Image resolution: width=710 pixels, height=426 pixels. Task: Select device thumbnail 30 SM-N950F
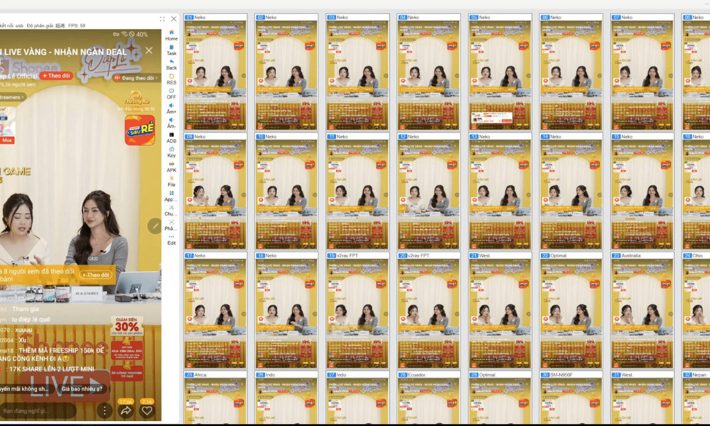tap(571, 398)
